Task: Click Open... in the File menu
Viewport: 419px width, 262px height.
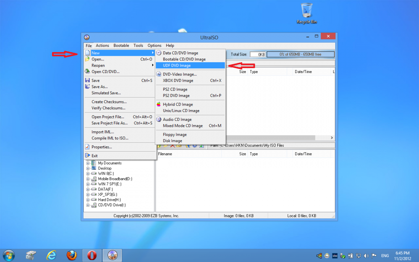Action: point(120,59)
